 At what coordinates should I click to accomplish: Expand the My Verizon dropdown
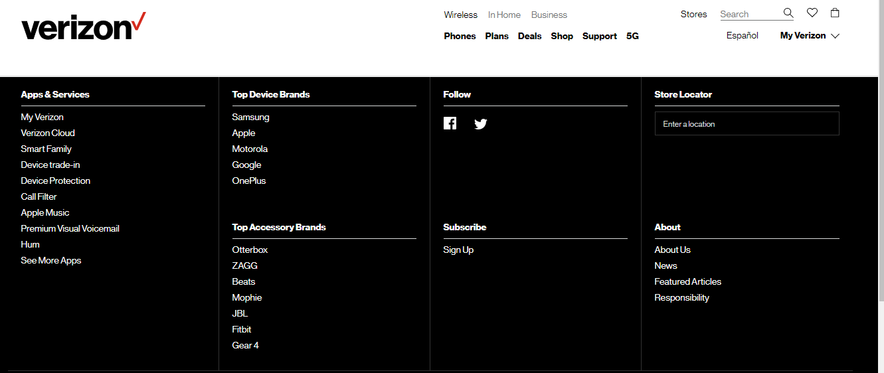810,36
